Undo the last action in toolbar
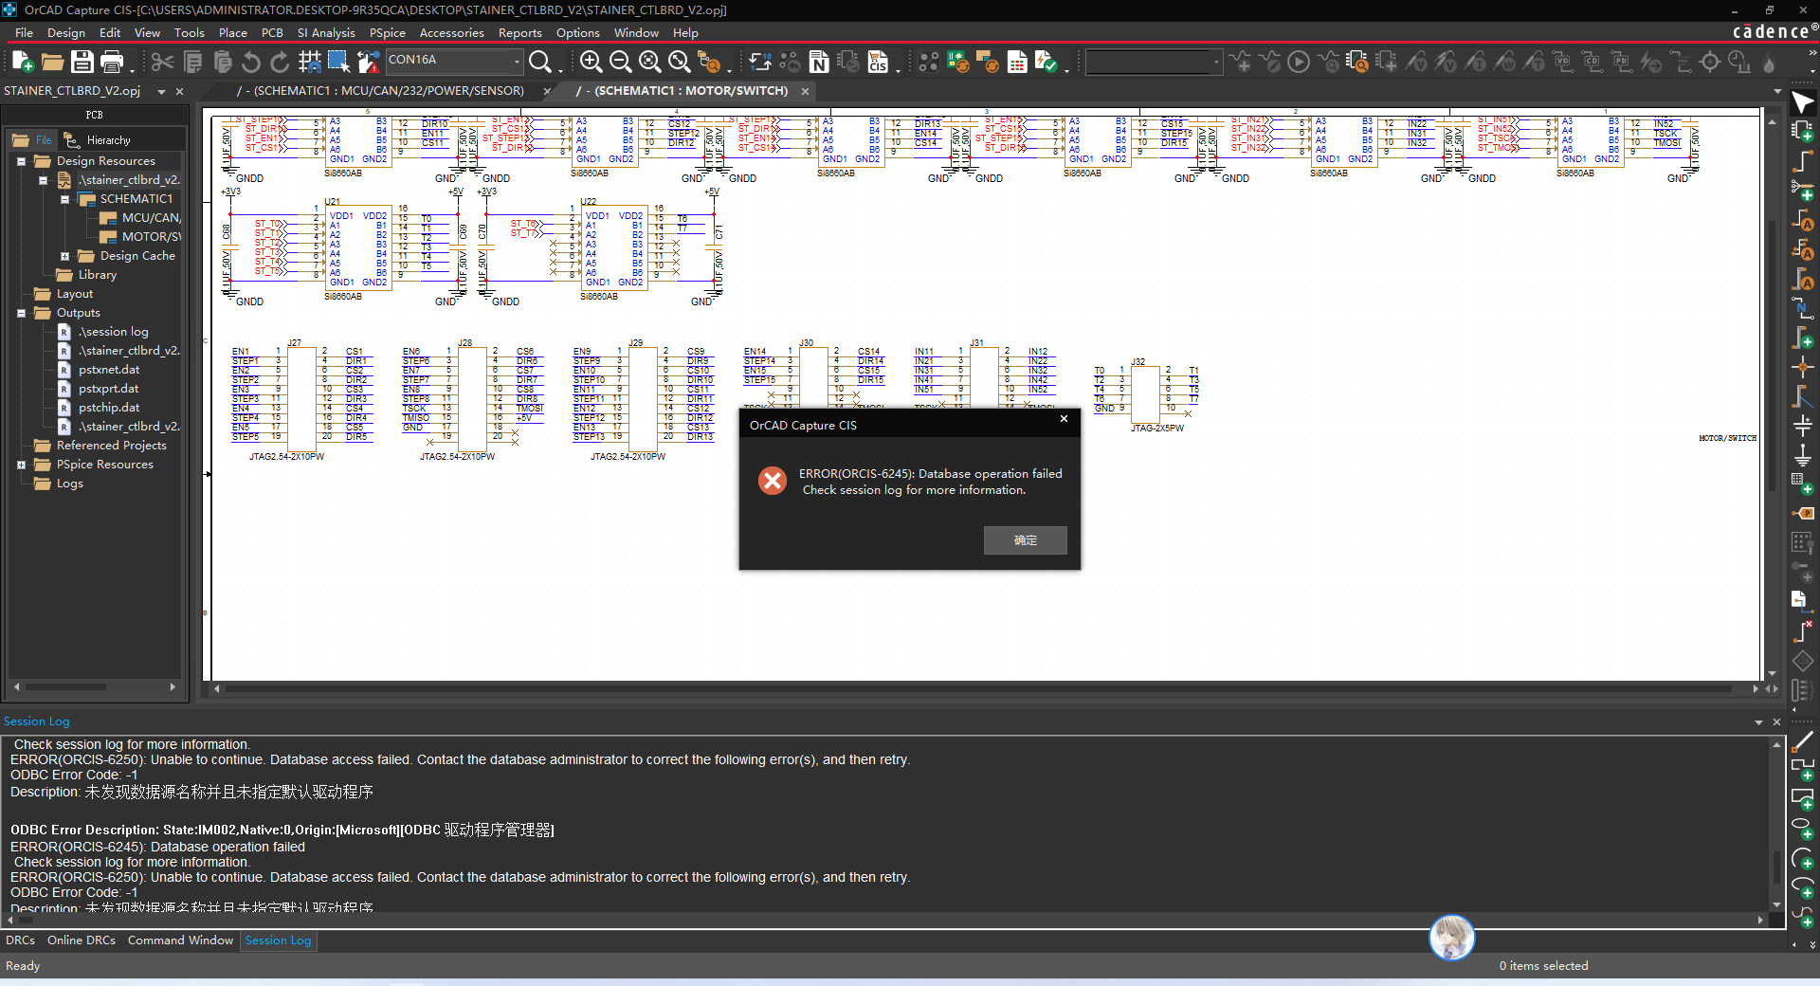This screenshot has height=986, width=1820. click(x=250, y=63)
